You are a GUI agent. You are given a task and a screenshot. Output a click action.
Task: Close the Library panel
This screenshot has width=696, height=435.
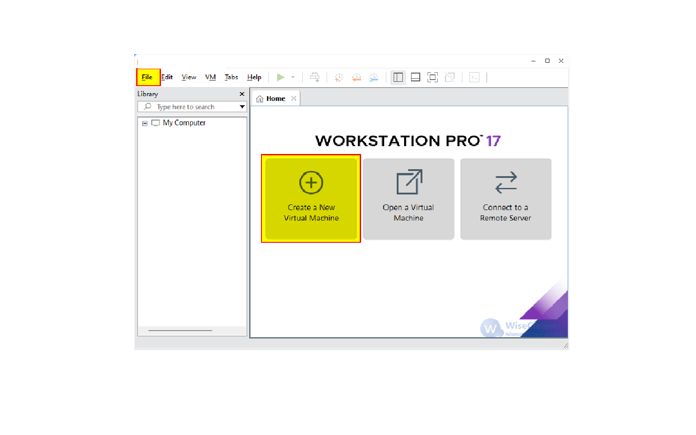coord(242,94)
